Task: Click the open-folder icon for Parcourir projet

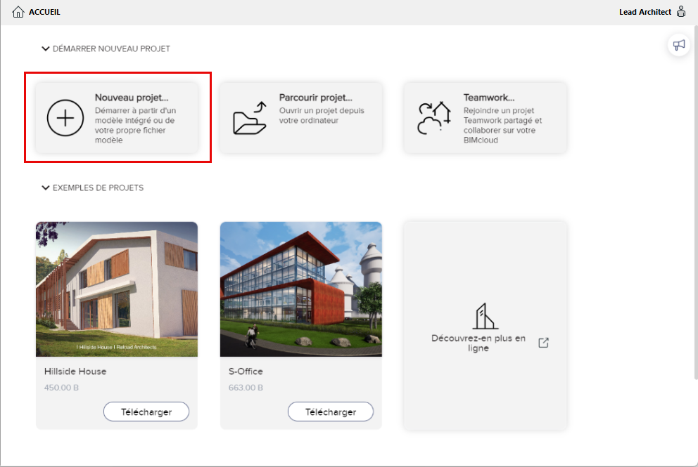Action: [250, 118]
